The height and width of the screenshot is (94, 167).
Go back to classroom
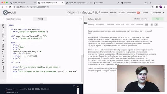13,19
